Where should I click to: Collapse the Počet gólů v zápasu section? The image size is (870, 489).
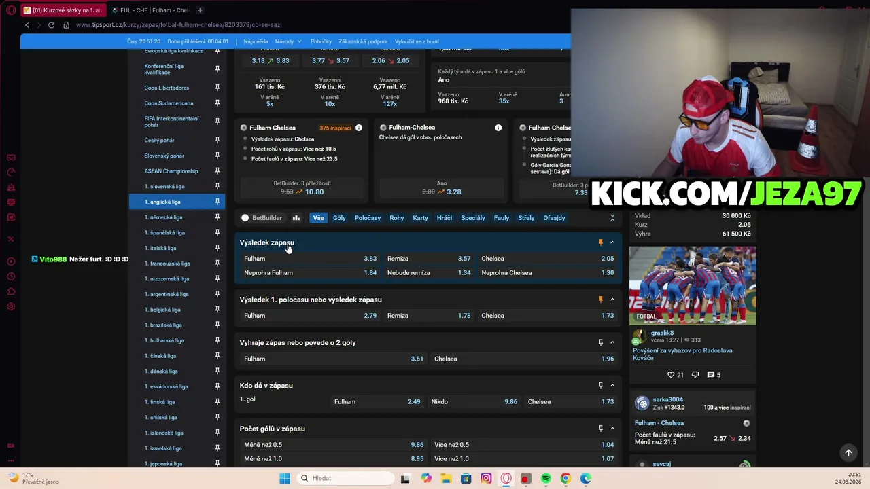[612, 429]
